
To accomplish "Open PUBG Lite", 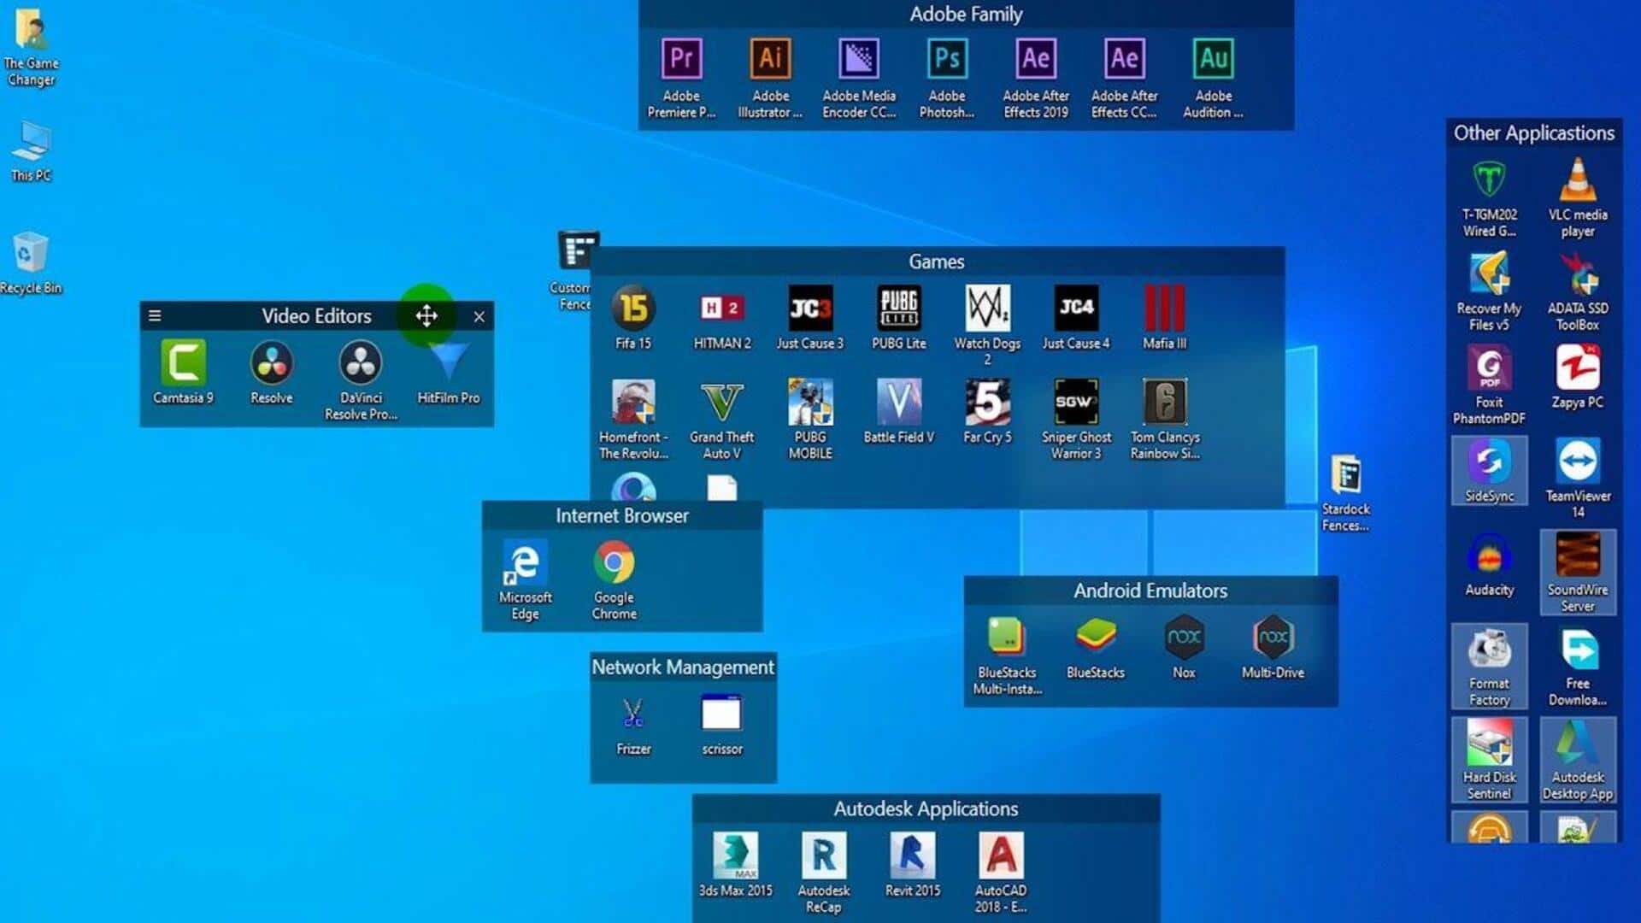I will coord(899,309).
